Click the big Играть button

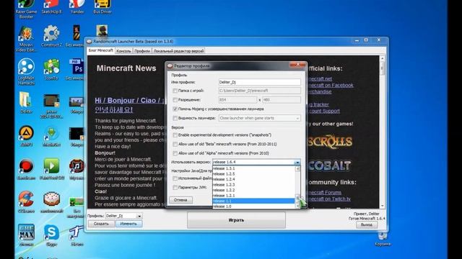coord(236,220)
